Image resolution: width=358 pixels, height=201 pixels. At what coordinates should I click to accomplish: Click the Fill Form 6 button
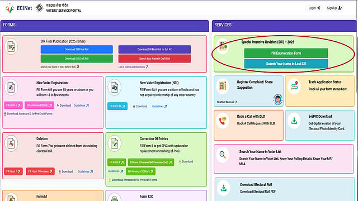(13, 106)
